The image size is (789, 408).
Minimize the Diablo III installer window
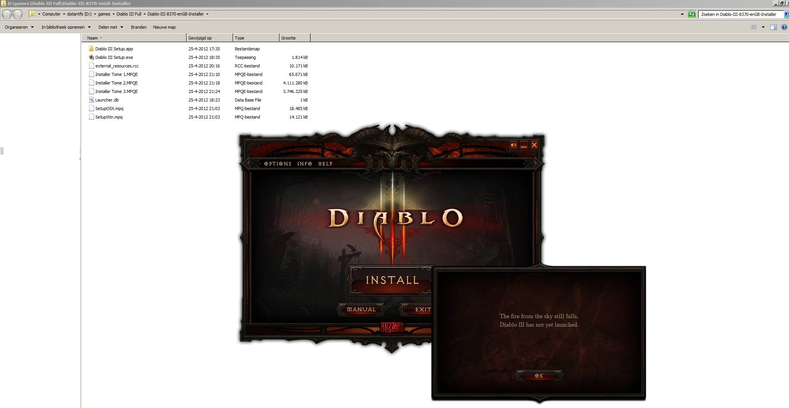(524, 145)
